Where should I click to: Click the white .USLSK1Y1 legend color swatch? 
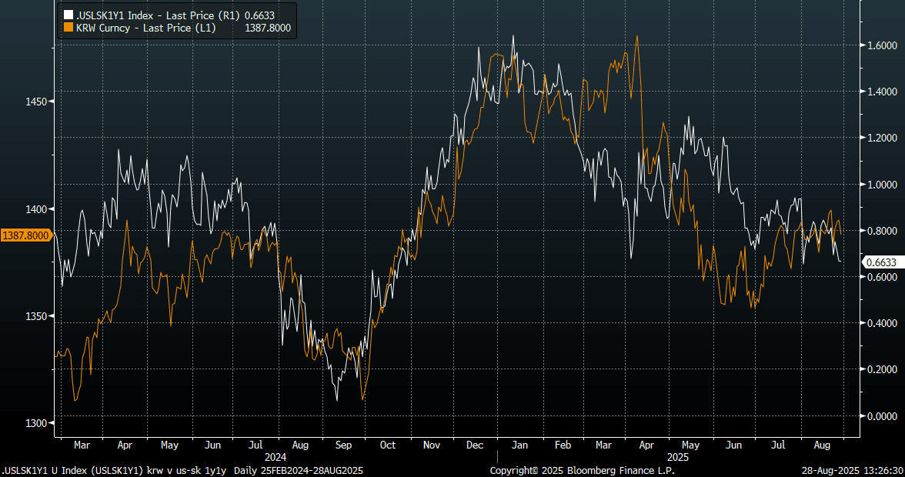coord(68,15)
